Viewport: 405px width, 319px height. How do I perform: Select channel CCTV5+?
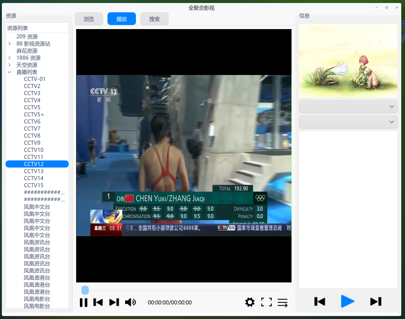click(x=34, y=114)
